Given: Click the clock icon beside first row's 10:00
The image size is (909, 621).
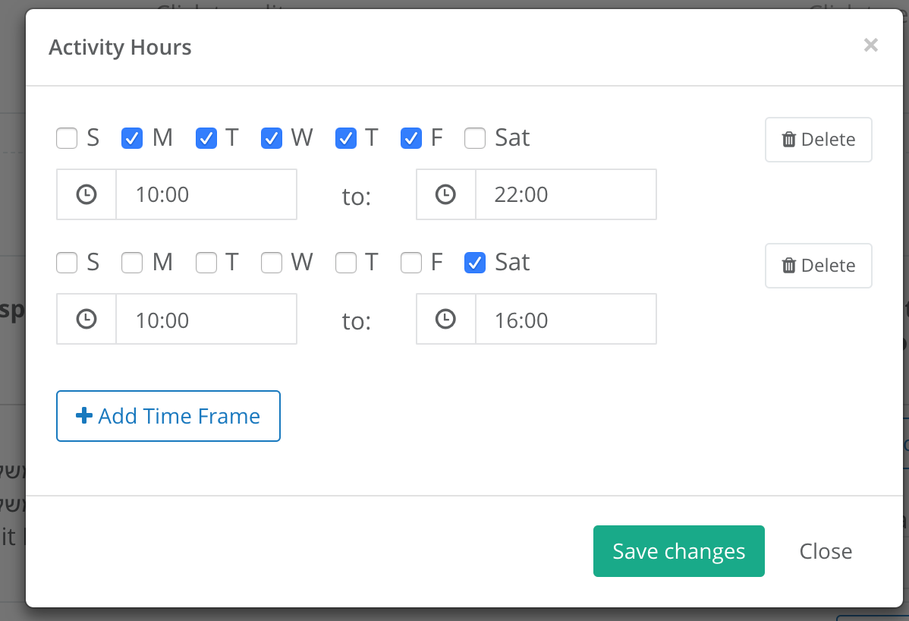Looking at the screenshot, I should 86,194.
